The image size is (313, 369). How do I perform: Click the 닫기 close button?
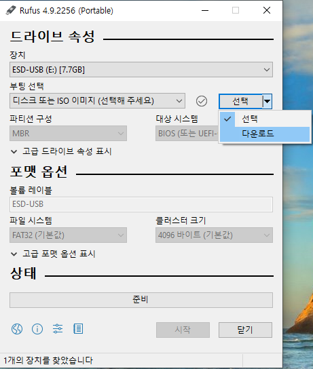click(x=245, y=330)
